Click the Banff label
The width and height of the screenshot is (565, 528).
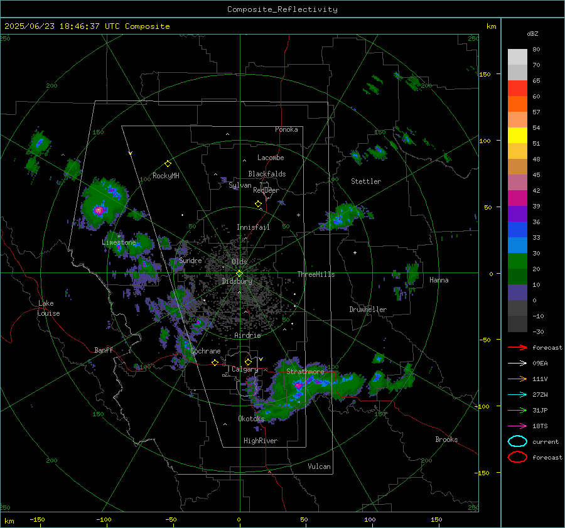pos(104,350)
